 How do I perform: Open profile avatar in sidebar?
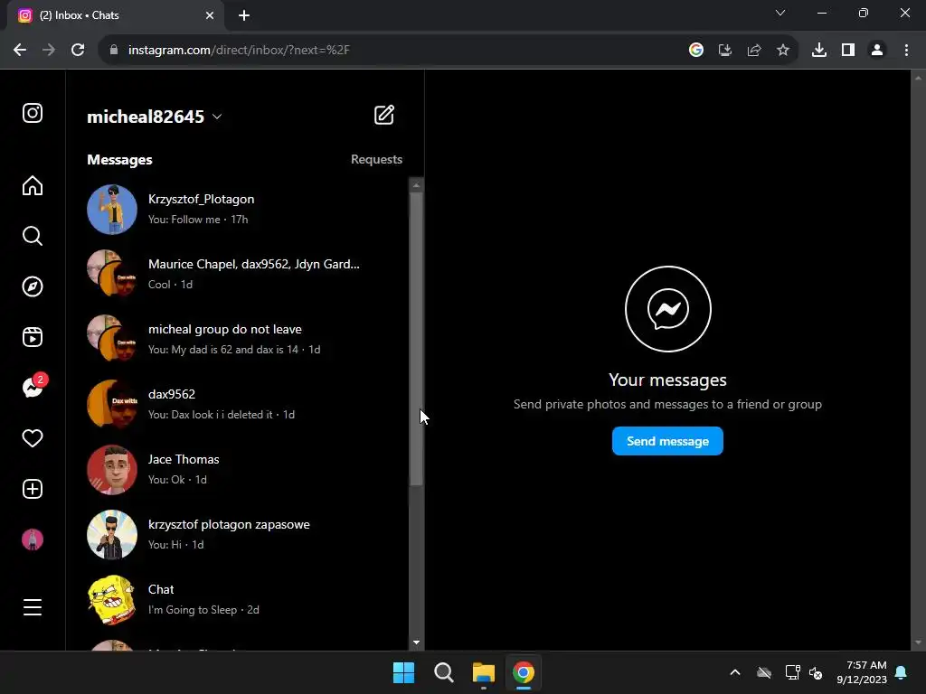33,539
